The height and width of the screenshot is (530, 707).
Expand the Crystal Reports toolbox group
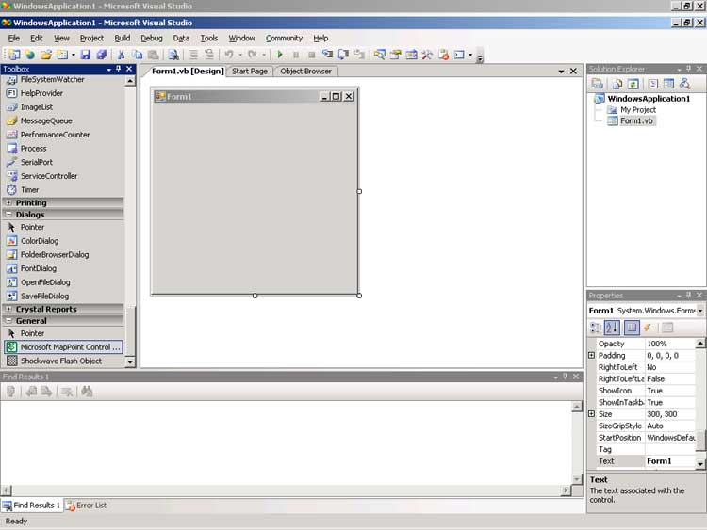pyautogui.click(x=8, y=309)
